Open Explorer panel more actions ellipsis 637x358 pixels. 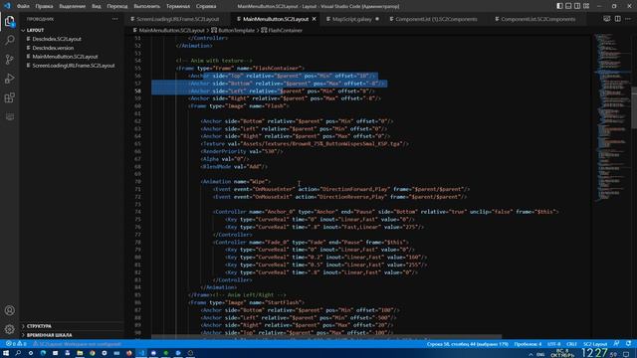click(x=115, y=19)
